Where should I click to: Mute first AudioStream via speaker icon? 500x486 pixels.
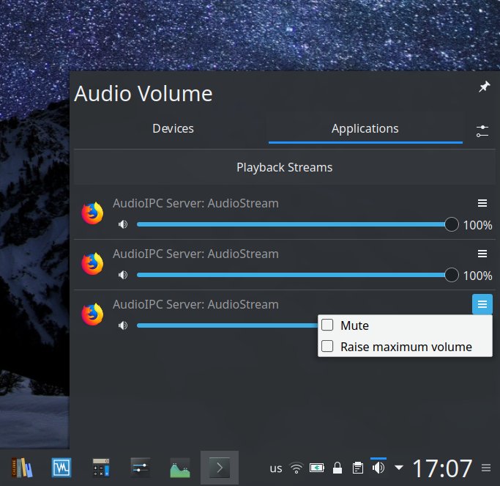tap(123, 224)
